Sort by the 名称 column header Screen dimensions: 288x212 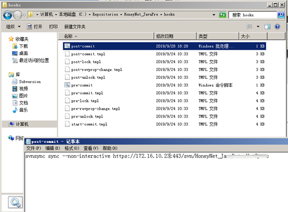pos(106,36)
